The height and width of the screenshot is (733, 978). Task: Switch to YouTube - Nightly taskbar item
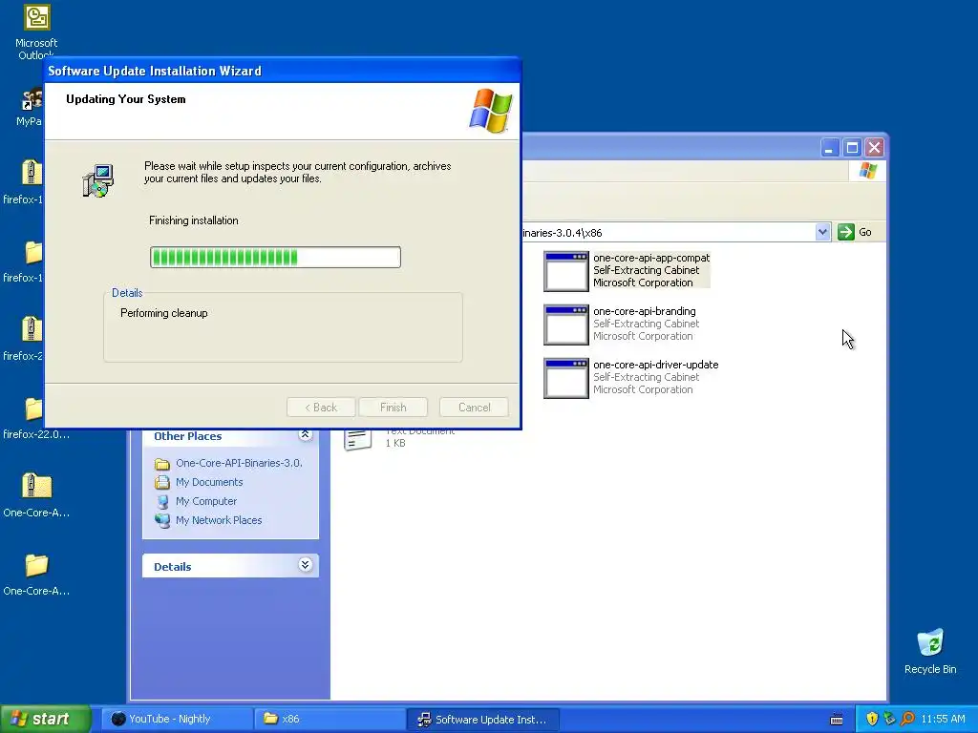pyautogui.click(x=178, y=719)
